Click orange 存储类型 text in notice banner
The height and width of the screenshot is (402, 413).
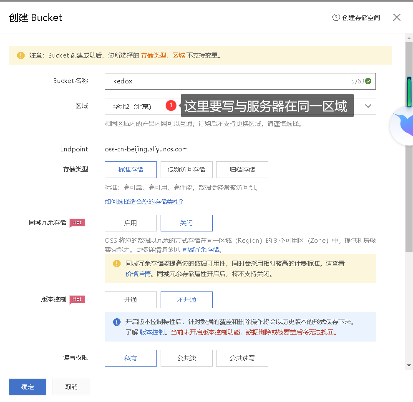pos(154,55)
